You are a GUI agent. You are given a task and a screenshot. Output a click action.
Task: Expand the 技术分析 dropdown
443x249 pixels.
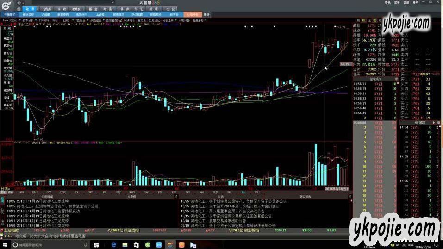pyautogui.click(x=29, y=20)
